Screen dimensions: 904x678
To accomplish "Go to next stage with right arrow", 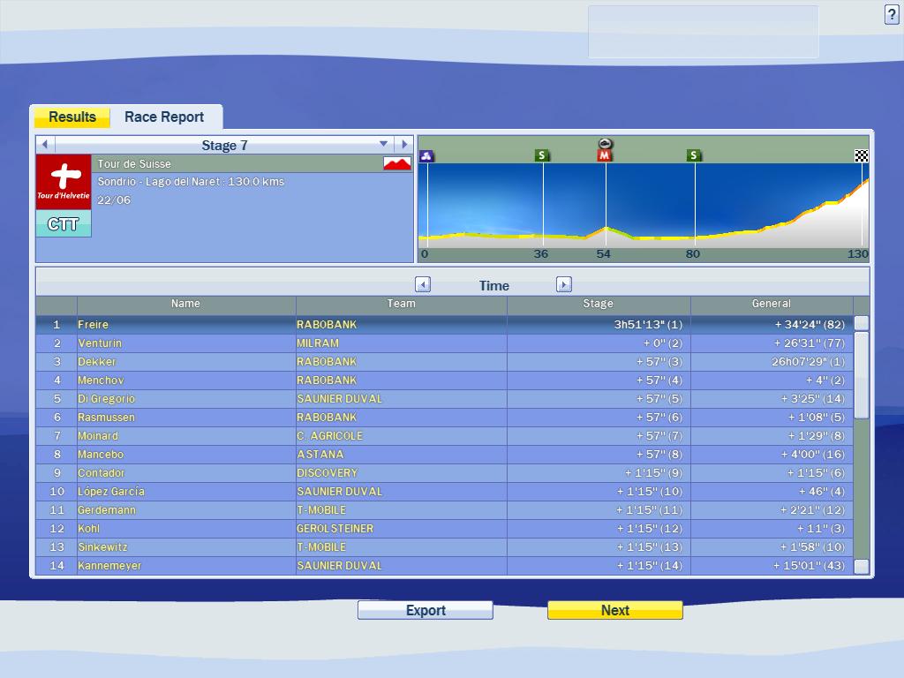I will (403, 144).
